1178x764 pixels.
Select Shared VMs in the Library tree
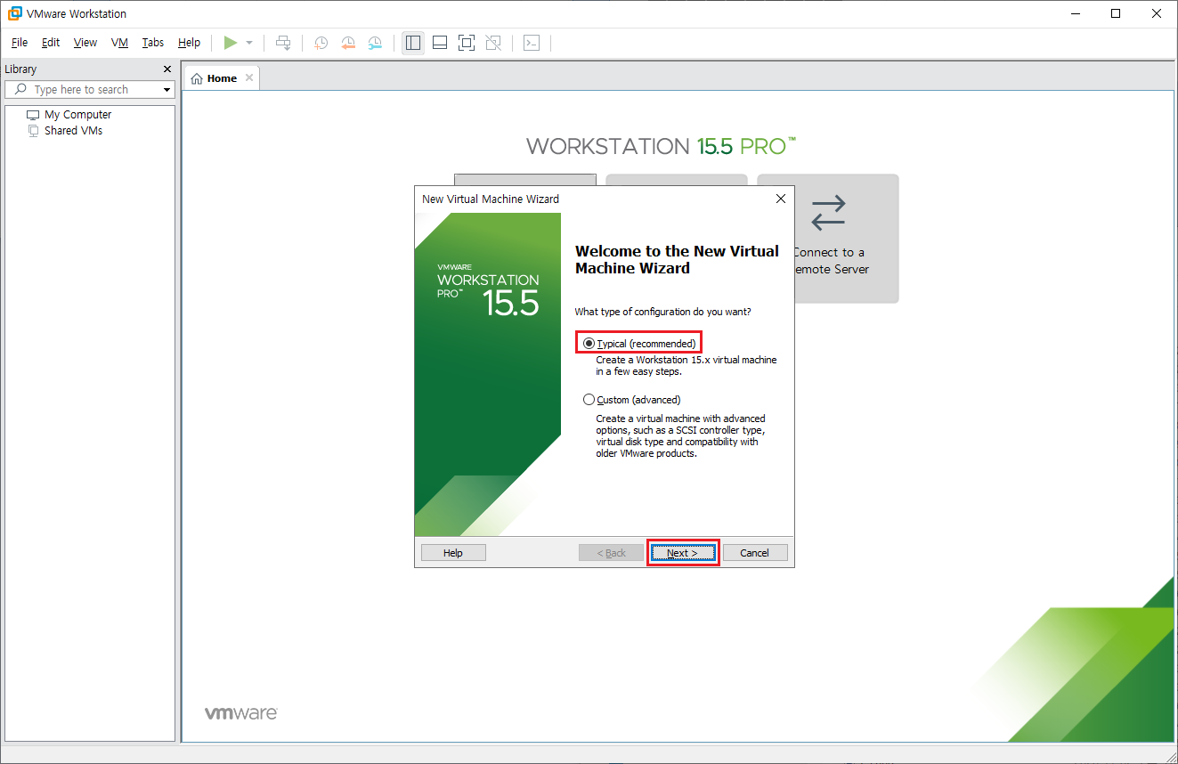[65, 130]
